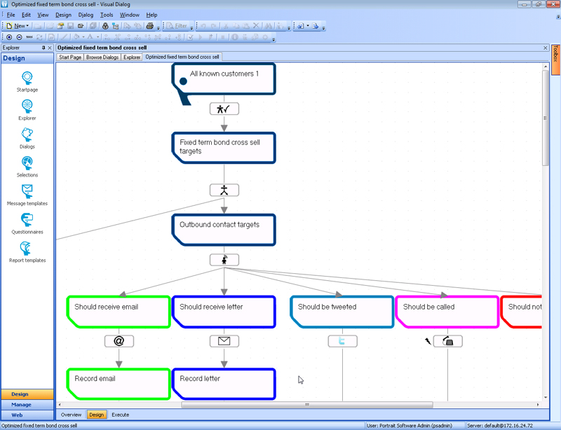The width and height of the screenshot is (561, 430).
Task: Select the Web section button
Action: pos(27,415)
